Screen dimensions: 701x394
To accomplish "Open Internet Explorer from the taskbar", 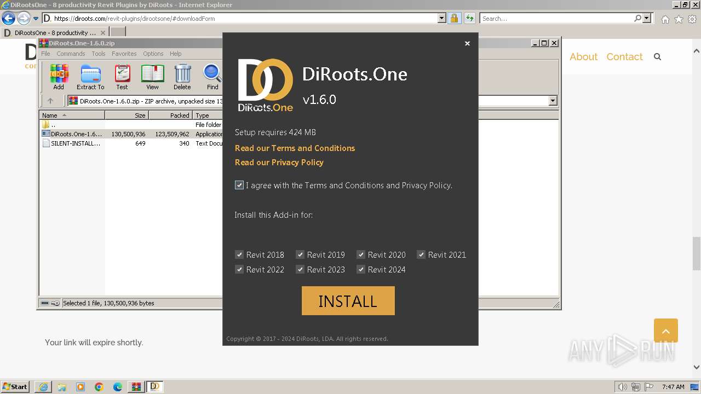I will pyautogui.click(x=43, y=387).
